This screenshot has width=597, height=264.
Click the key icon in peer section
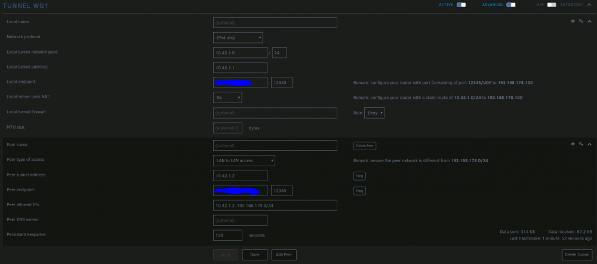pos(581,144)
